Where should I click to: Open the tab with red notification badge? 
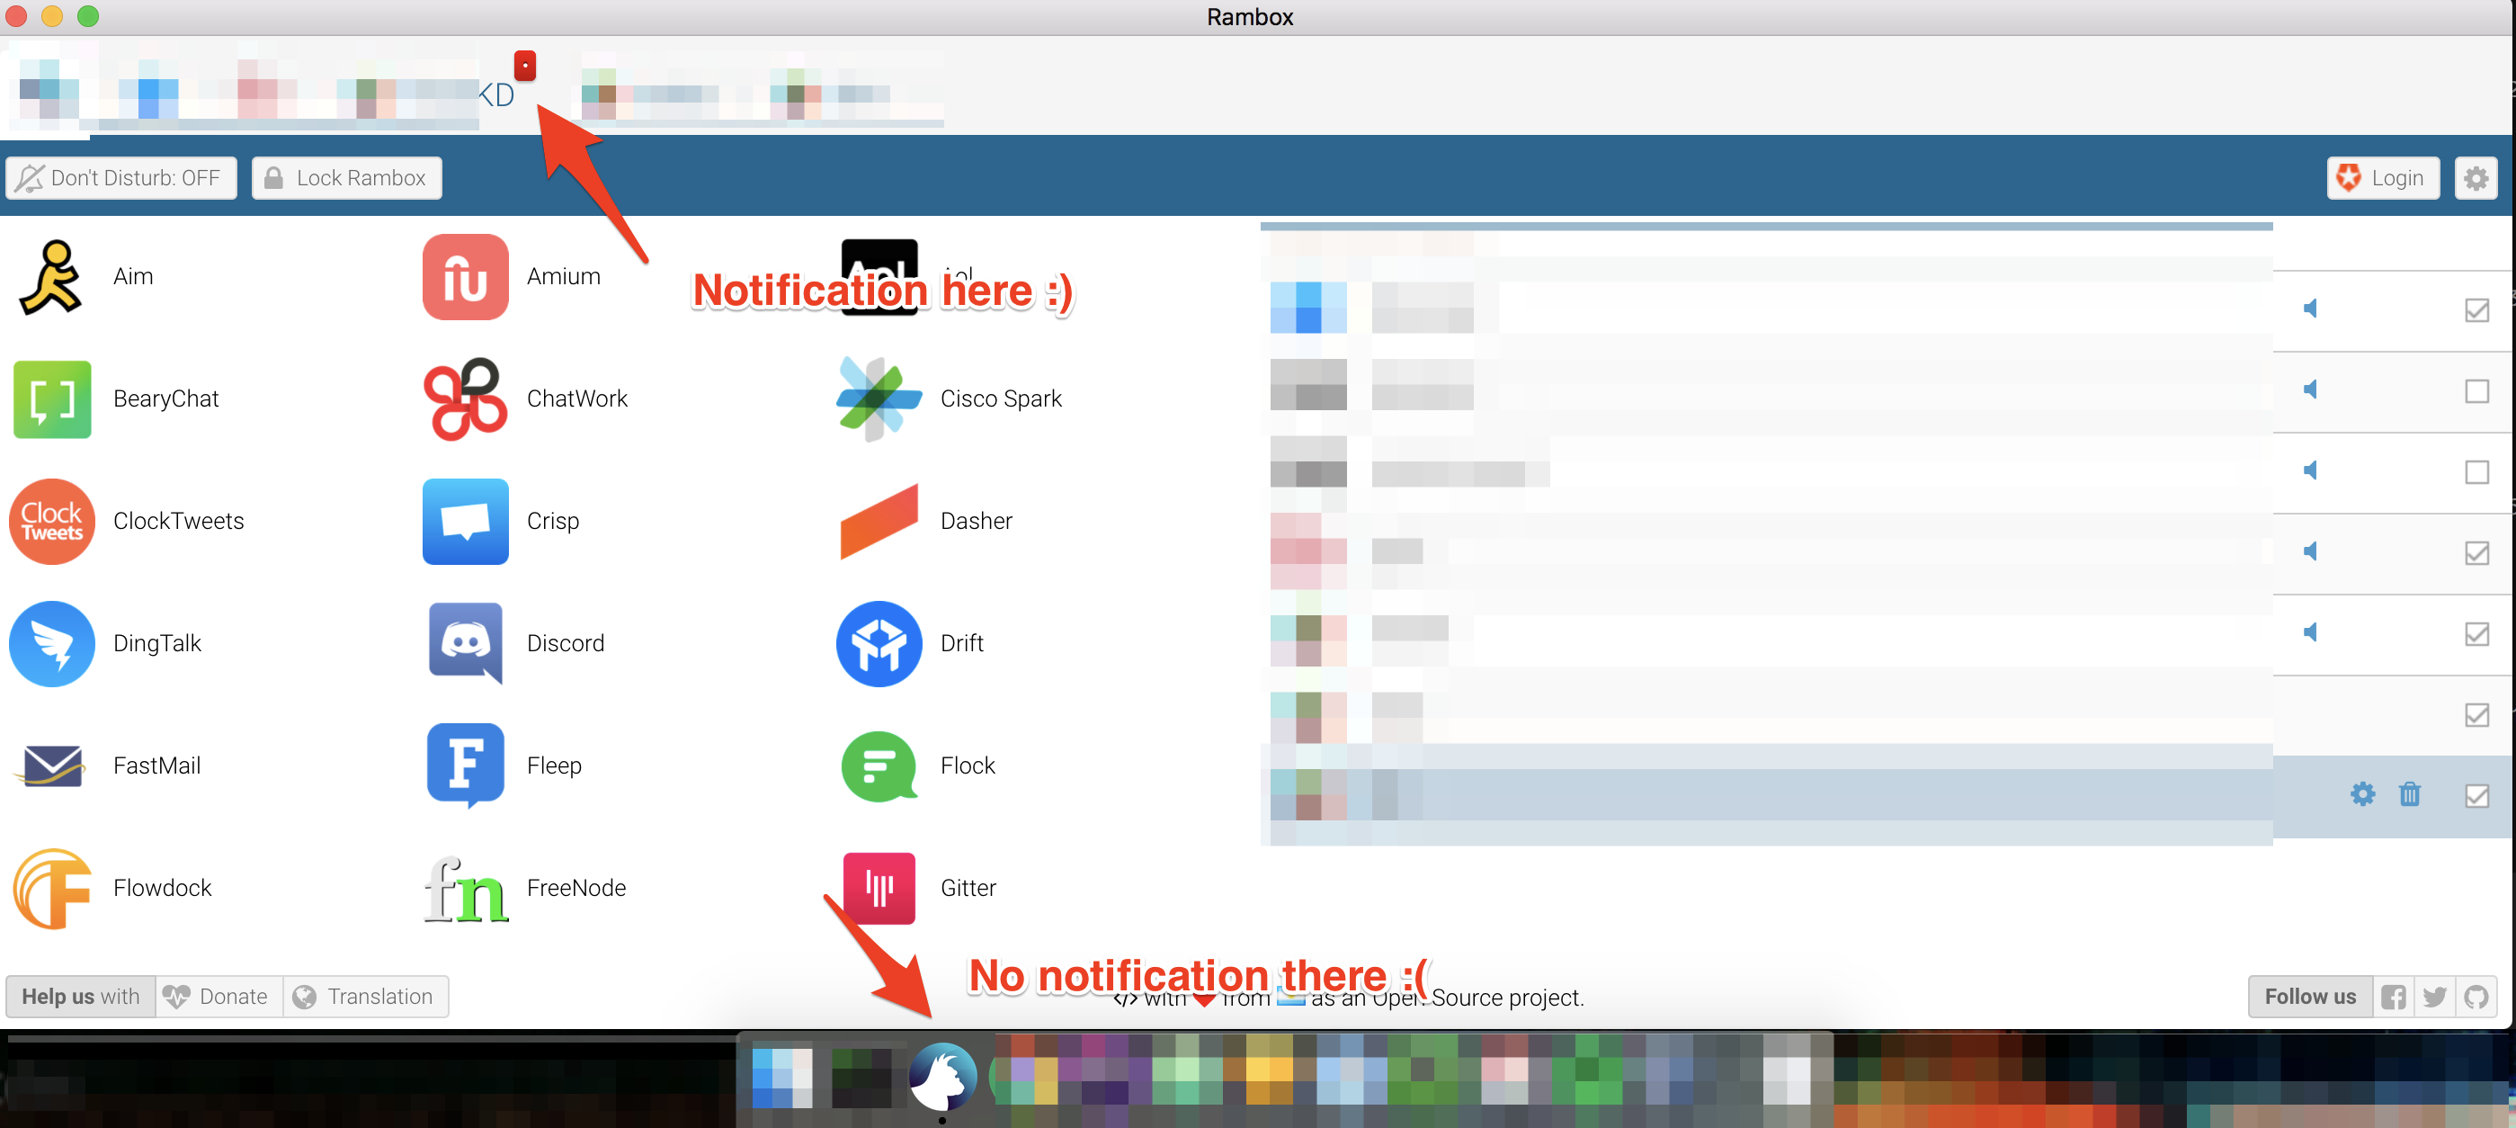[497, 94]
